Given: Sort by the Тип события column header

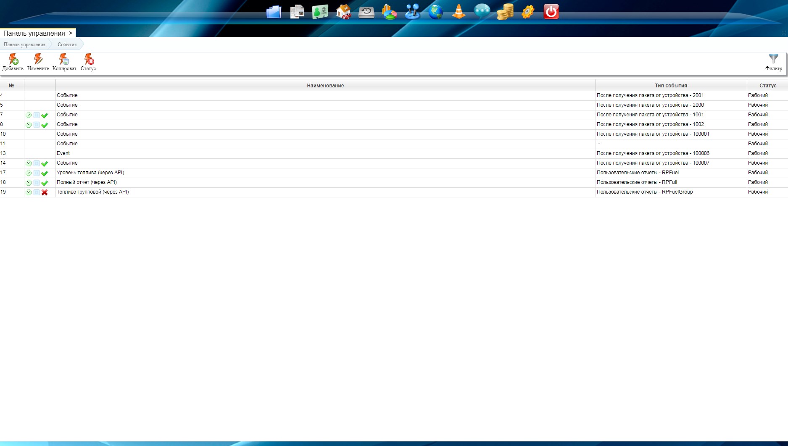Looking at the screenshot, I should tap(671, 86).
